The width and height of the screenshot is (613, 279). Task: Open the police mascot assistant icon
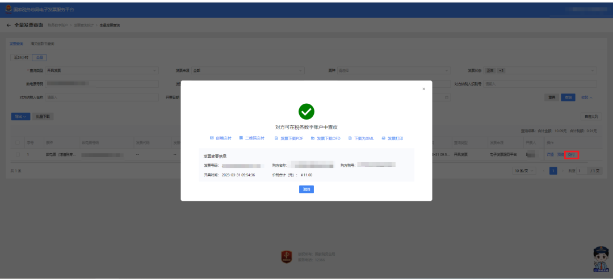pos(601,259)
